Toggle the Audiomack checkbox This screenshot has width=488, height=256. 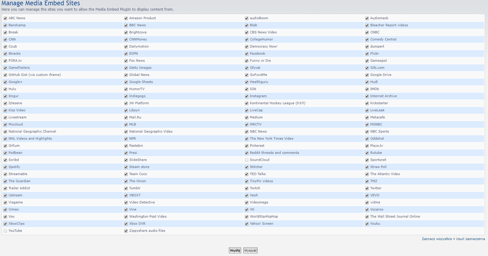point(367,18)
